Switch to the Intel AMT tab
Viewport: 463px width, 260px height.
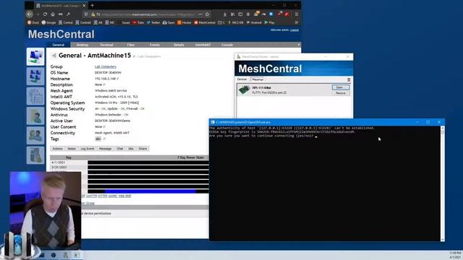[x=203, y=45]
